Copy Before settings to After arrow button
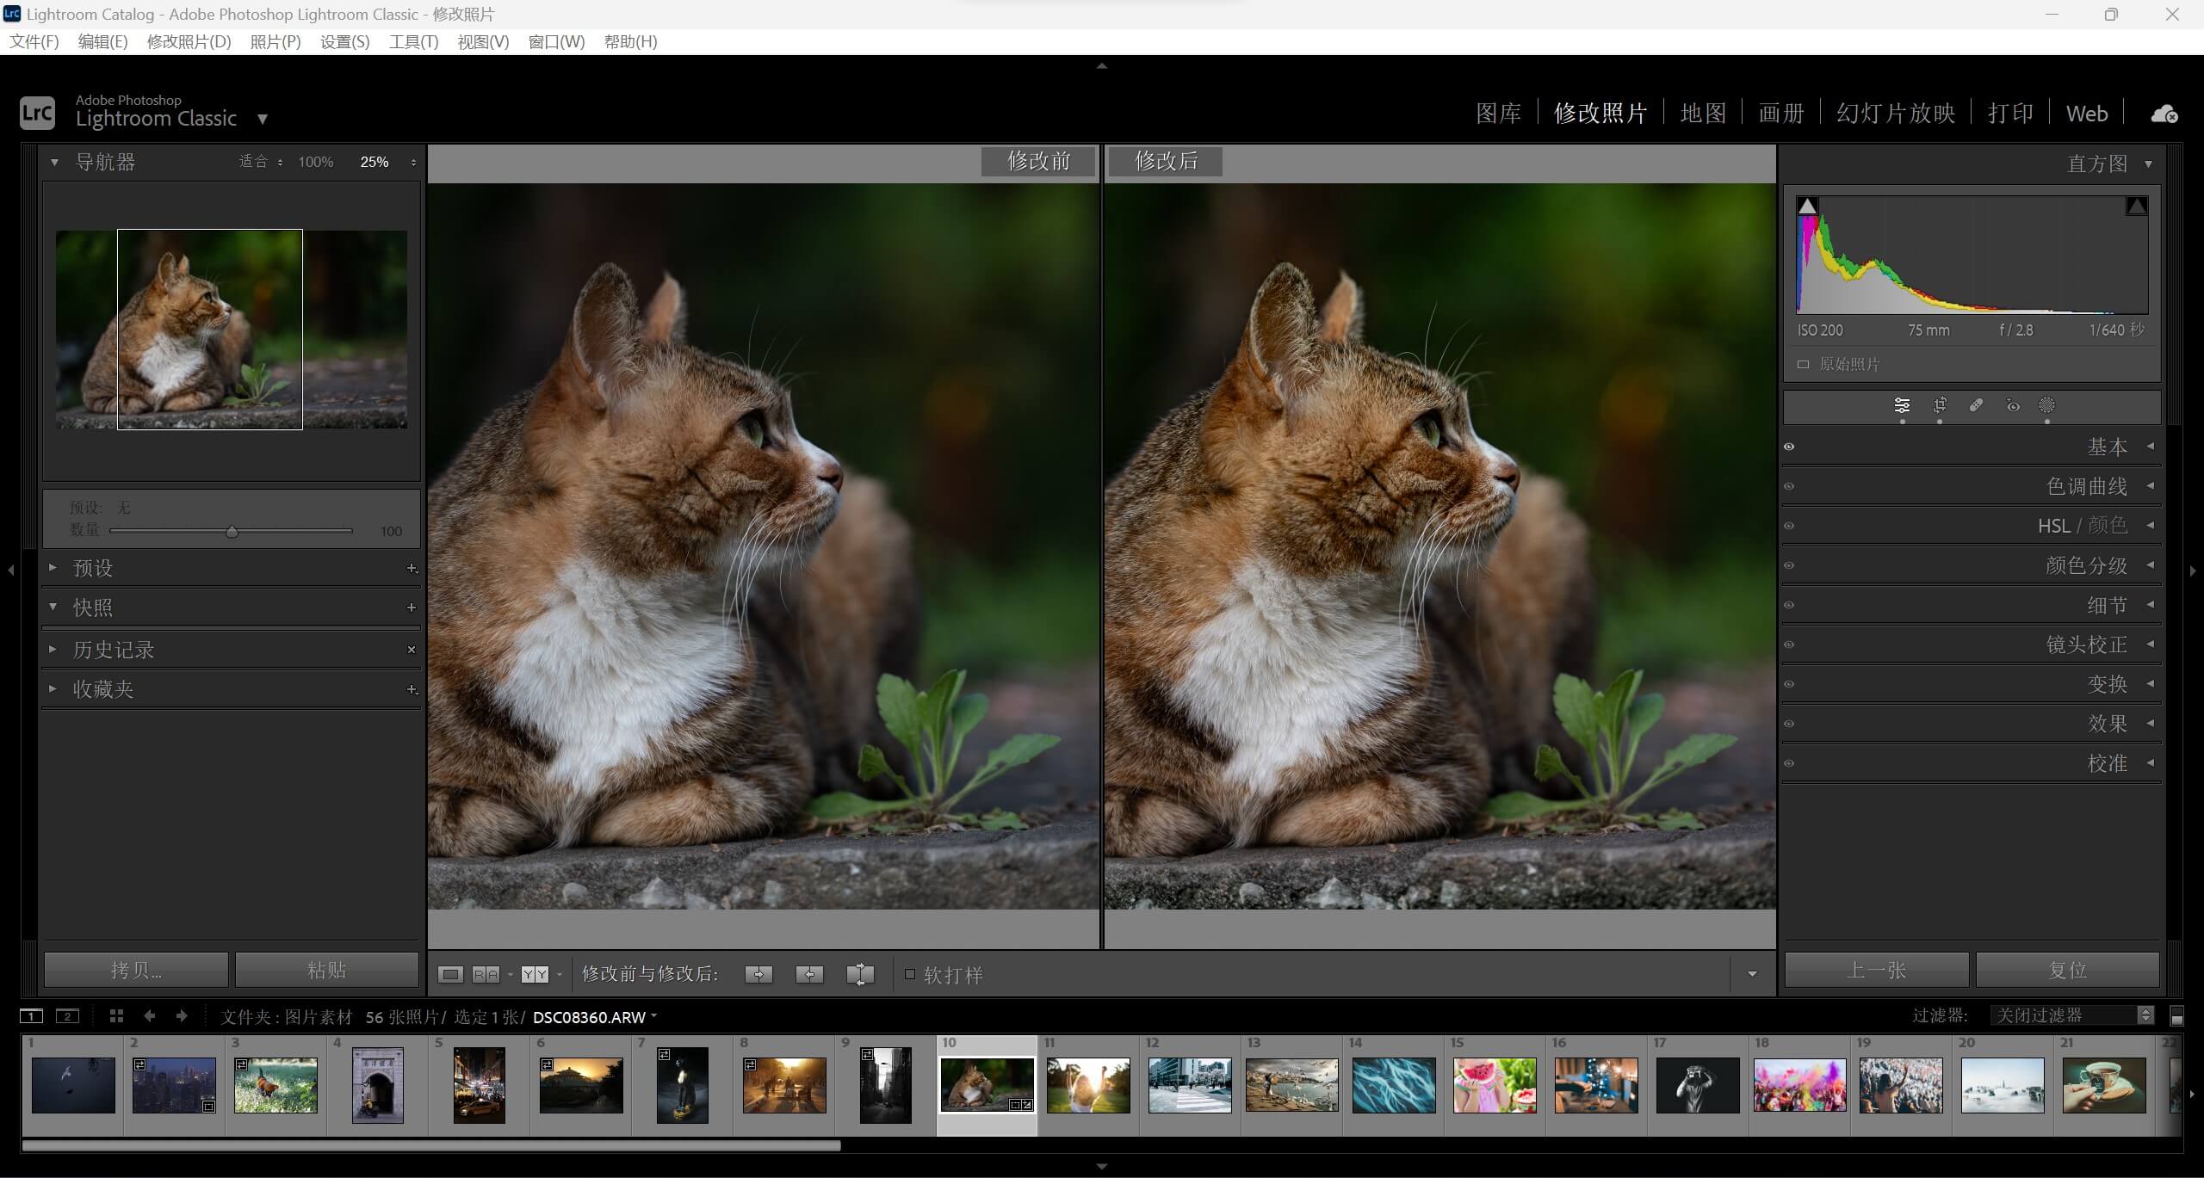Screen dimensions: 2204x1178 coord(758,974)
